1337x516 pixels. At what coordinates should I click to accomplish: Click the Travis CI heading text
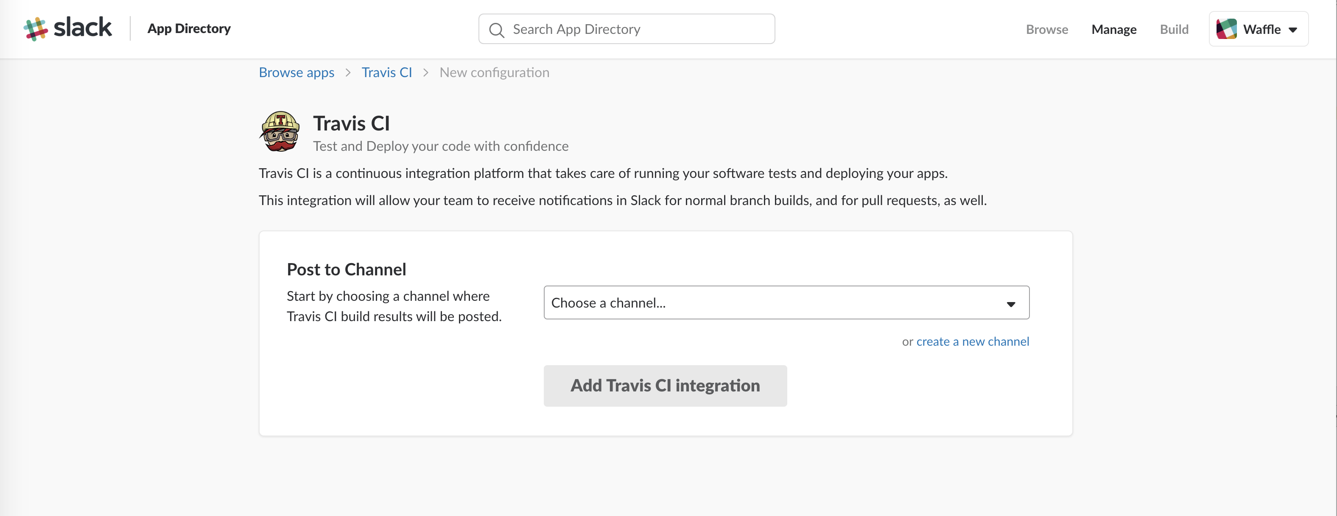[x=351, y=123]
